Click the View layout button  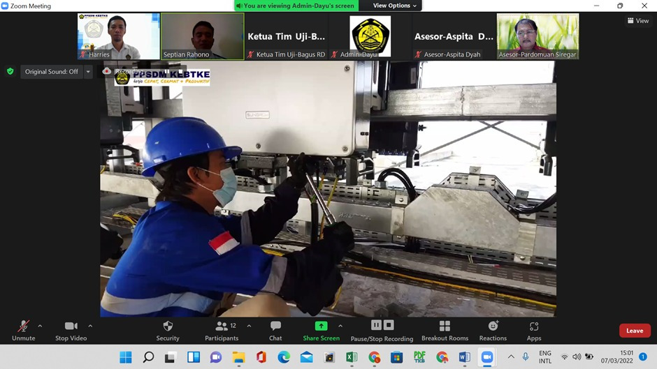tap(637, 20)
